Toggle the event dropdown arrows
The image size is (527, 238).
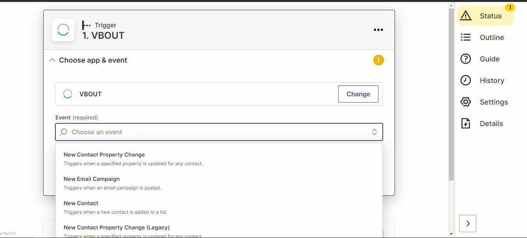375,132
